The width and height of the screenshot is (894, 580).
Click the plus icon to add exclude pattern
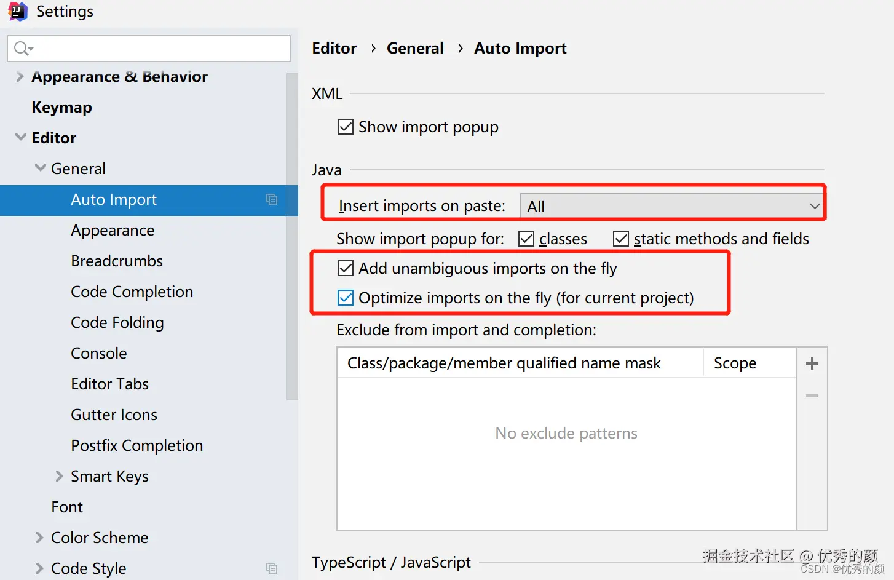point(812,363)
